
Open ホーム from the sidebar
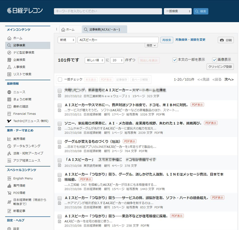pyautogui.click(x=18, y=38)
